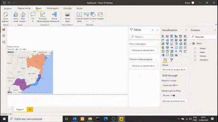The width and height of the screenshot is (218, 122).
Task: Insert a Caixa de texto
Action: [79, 17]
